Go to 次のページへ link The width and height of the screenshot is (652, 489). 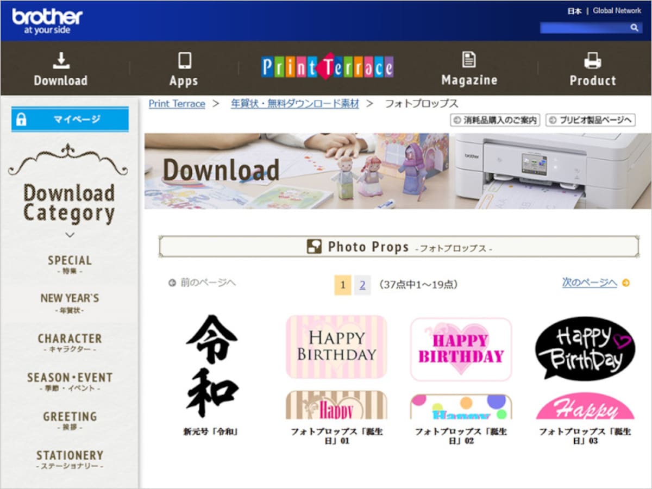coord(590,283)
